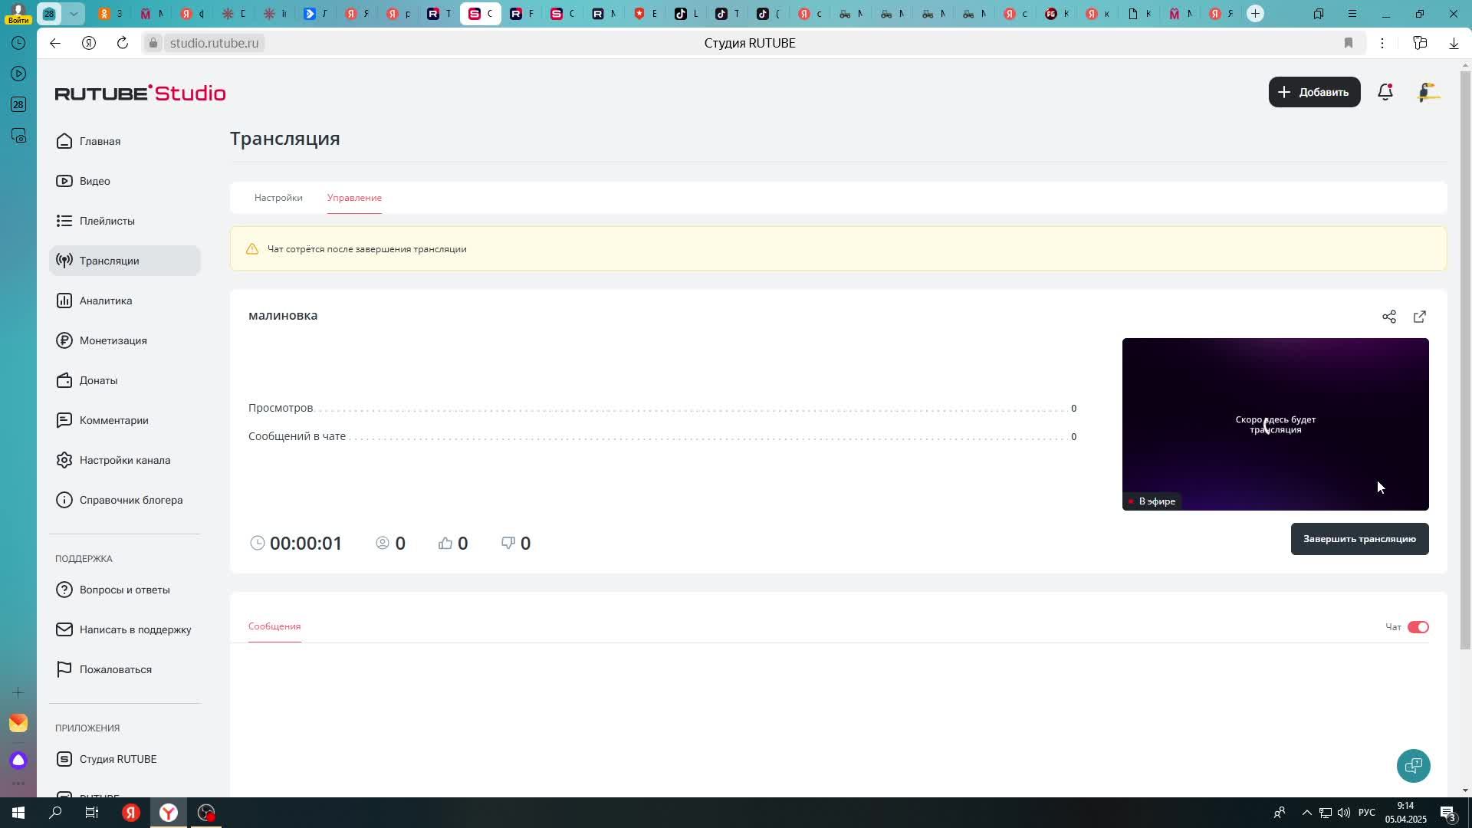Click the like thumbs-up icon
The height and width of the screenshot is (828, 1472).
pos(445,543)
